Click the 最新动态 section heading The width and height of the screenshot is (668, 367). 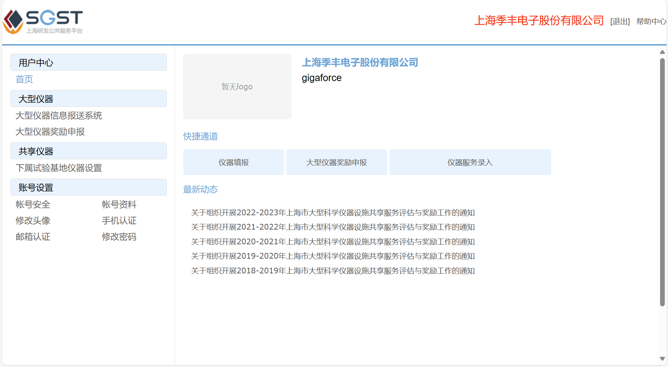click(201, 189)
